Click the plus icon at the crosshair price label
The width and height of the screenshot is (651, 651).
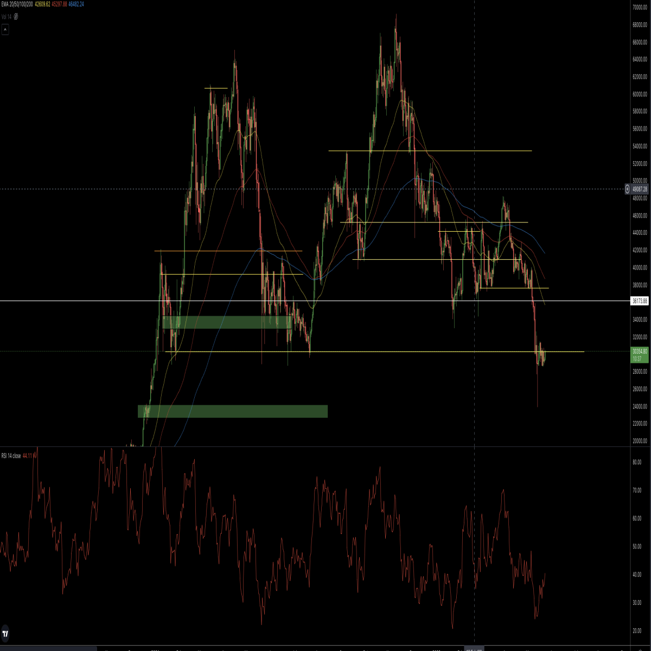point(627,189)
